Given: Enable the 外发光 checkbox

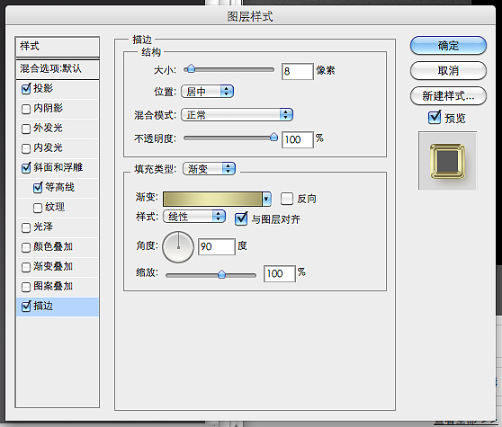Looking at the screenshot, I should click(x=26, y=129).
